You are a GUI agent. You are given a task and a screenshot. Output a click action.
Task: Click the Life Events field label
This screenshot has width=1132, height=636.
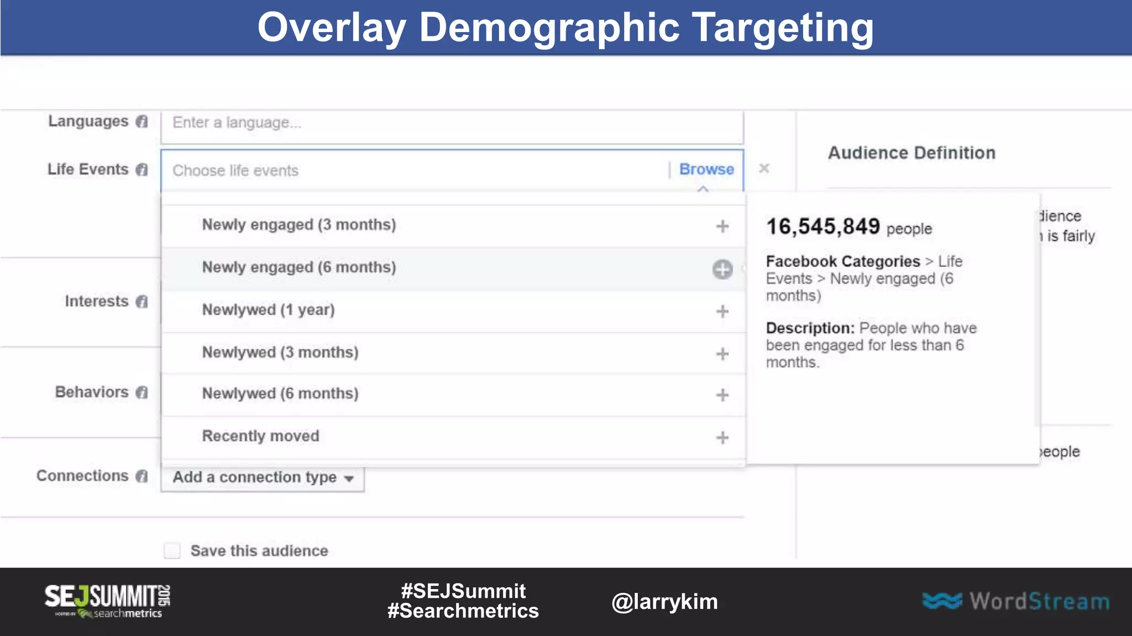click(x=88, y=169)
